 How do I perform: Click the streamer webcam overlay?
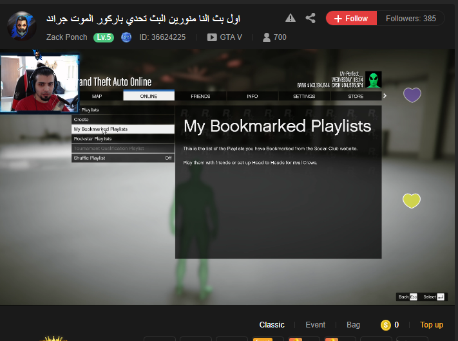39,84
